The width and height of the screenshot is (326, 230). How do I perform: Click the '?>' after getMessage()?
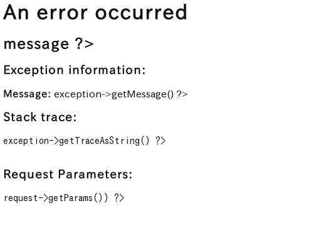(x=182, y=94)
